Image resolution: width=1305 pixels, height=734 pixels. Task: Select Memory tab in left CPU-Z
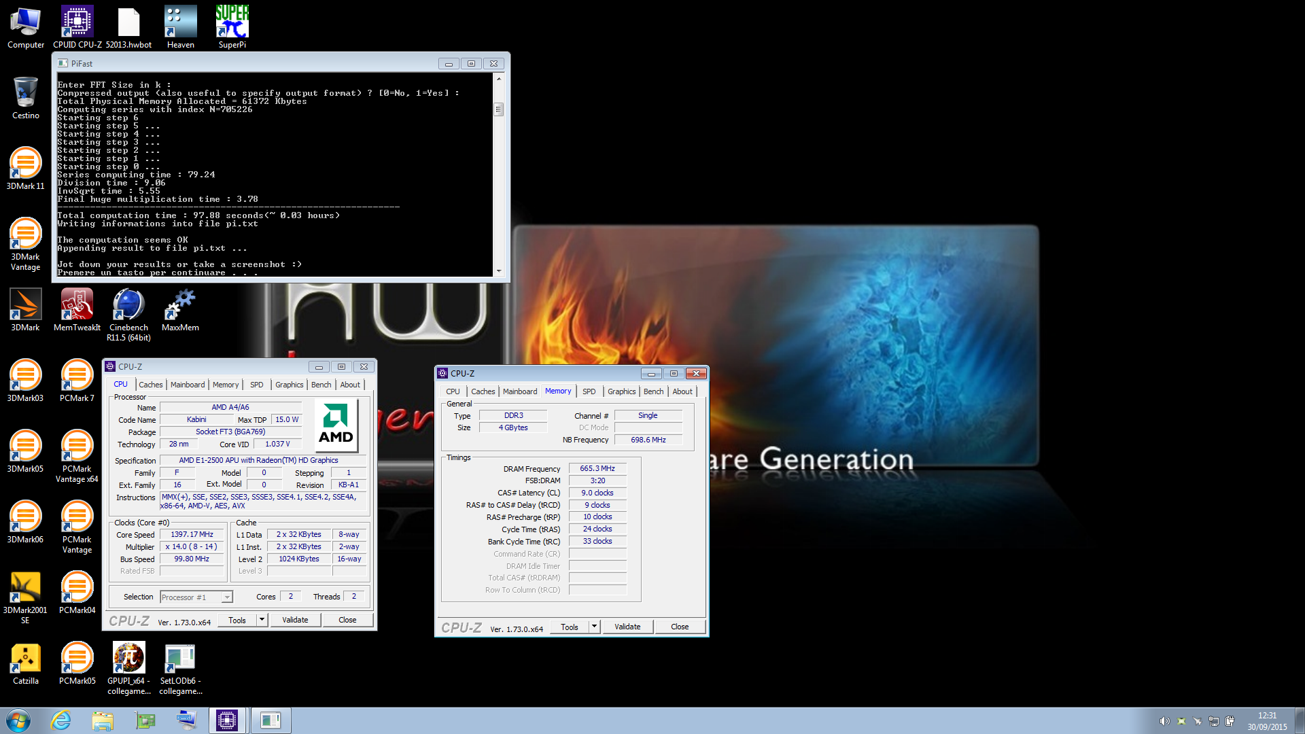pyautogui.click(x=226, y=385)
